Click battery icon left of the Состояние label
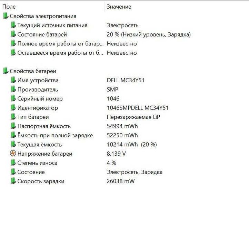The height and width of the screenshot is (241, 249). click(13, 172)
